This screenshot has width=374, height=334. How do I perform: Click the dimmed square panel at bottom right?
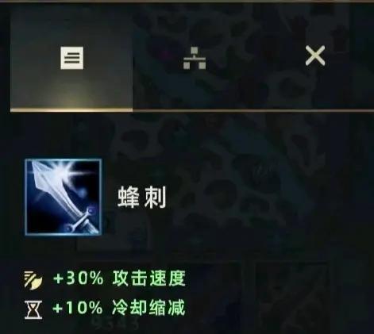tap(291, 298)
